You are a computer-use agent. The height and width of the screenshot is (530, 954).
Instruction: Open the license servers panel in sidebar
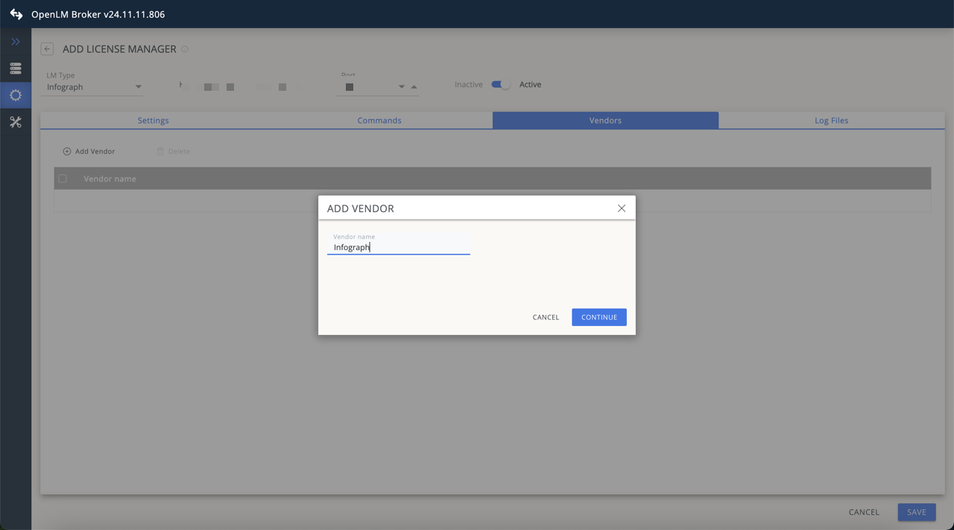[15, 68]
